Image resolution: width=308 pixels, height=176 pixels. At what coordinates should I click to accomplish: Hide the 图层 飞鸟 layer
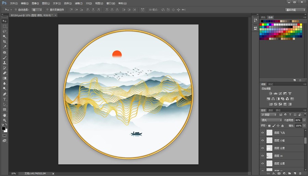click(x=262, y=133)
